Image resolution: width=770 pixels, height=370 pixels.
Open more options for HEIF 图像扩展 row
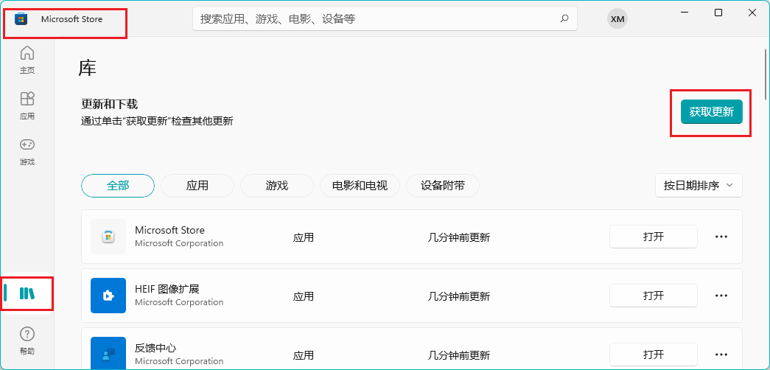[721, 296]
